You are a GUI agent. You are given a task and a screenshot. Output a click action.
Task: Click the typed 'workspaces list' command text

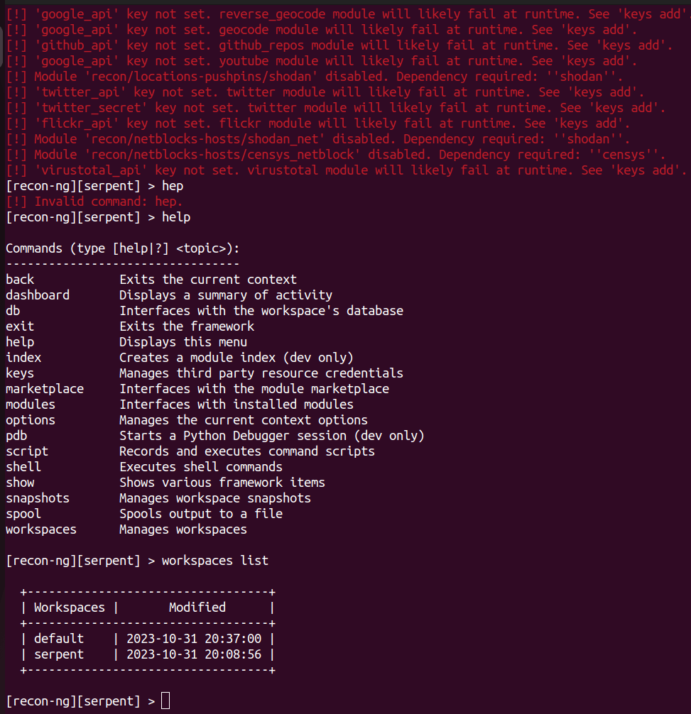(215, 560)
